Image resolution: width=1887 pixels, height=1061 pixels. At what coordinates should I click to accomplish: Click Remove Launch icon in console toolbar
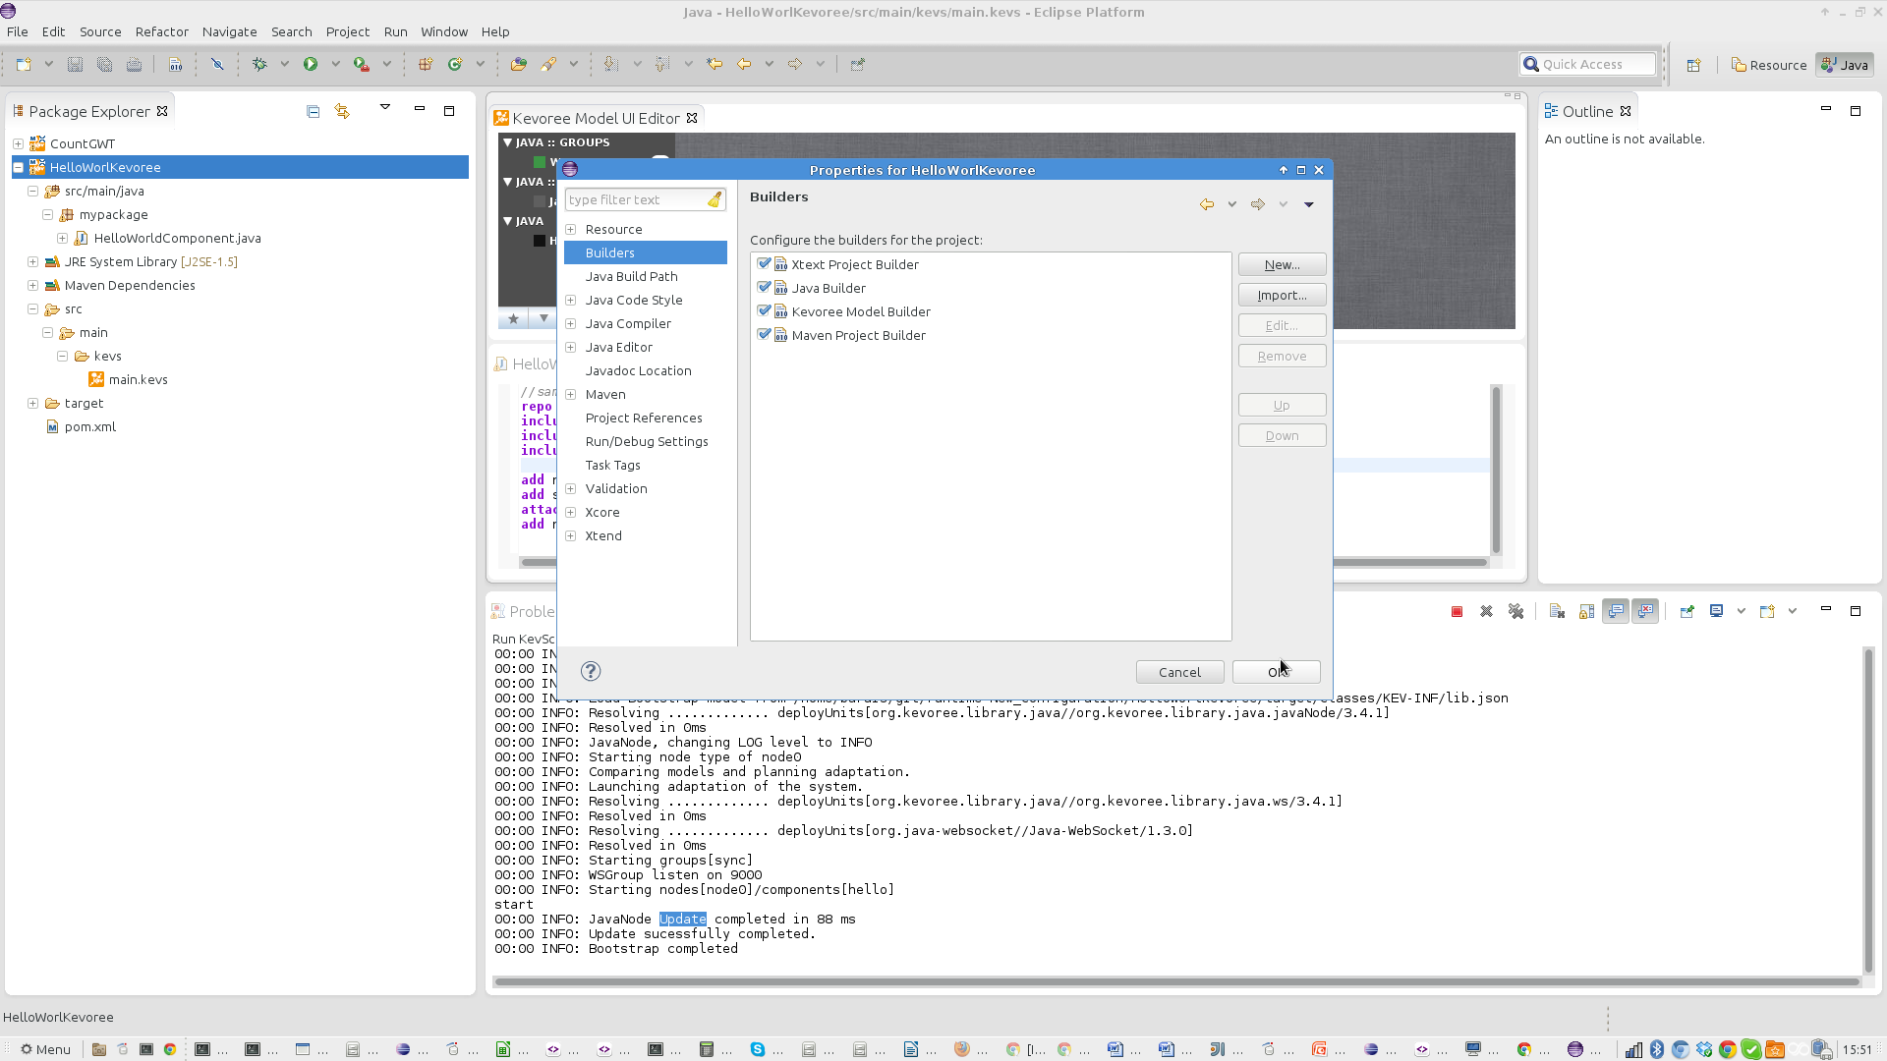pos(1486,611)
